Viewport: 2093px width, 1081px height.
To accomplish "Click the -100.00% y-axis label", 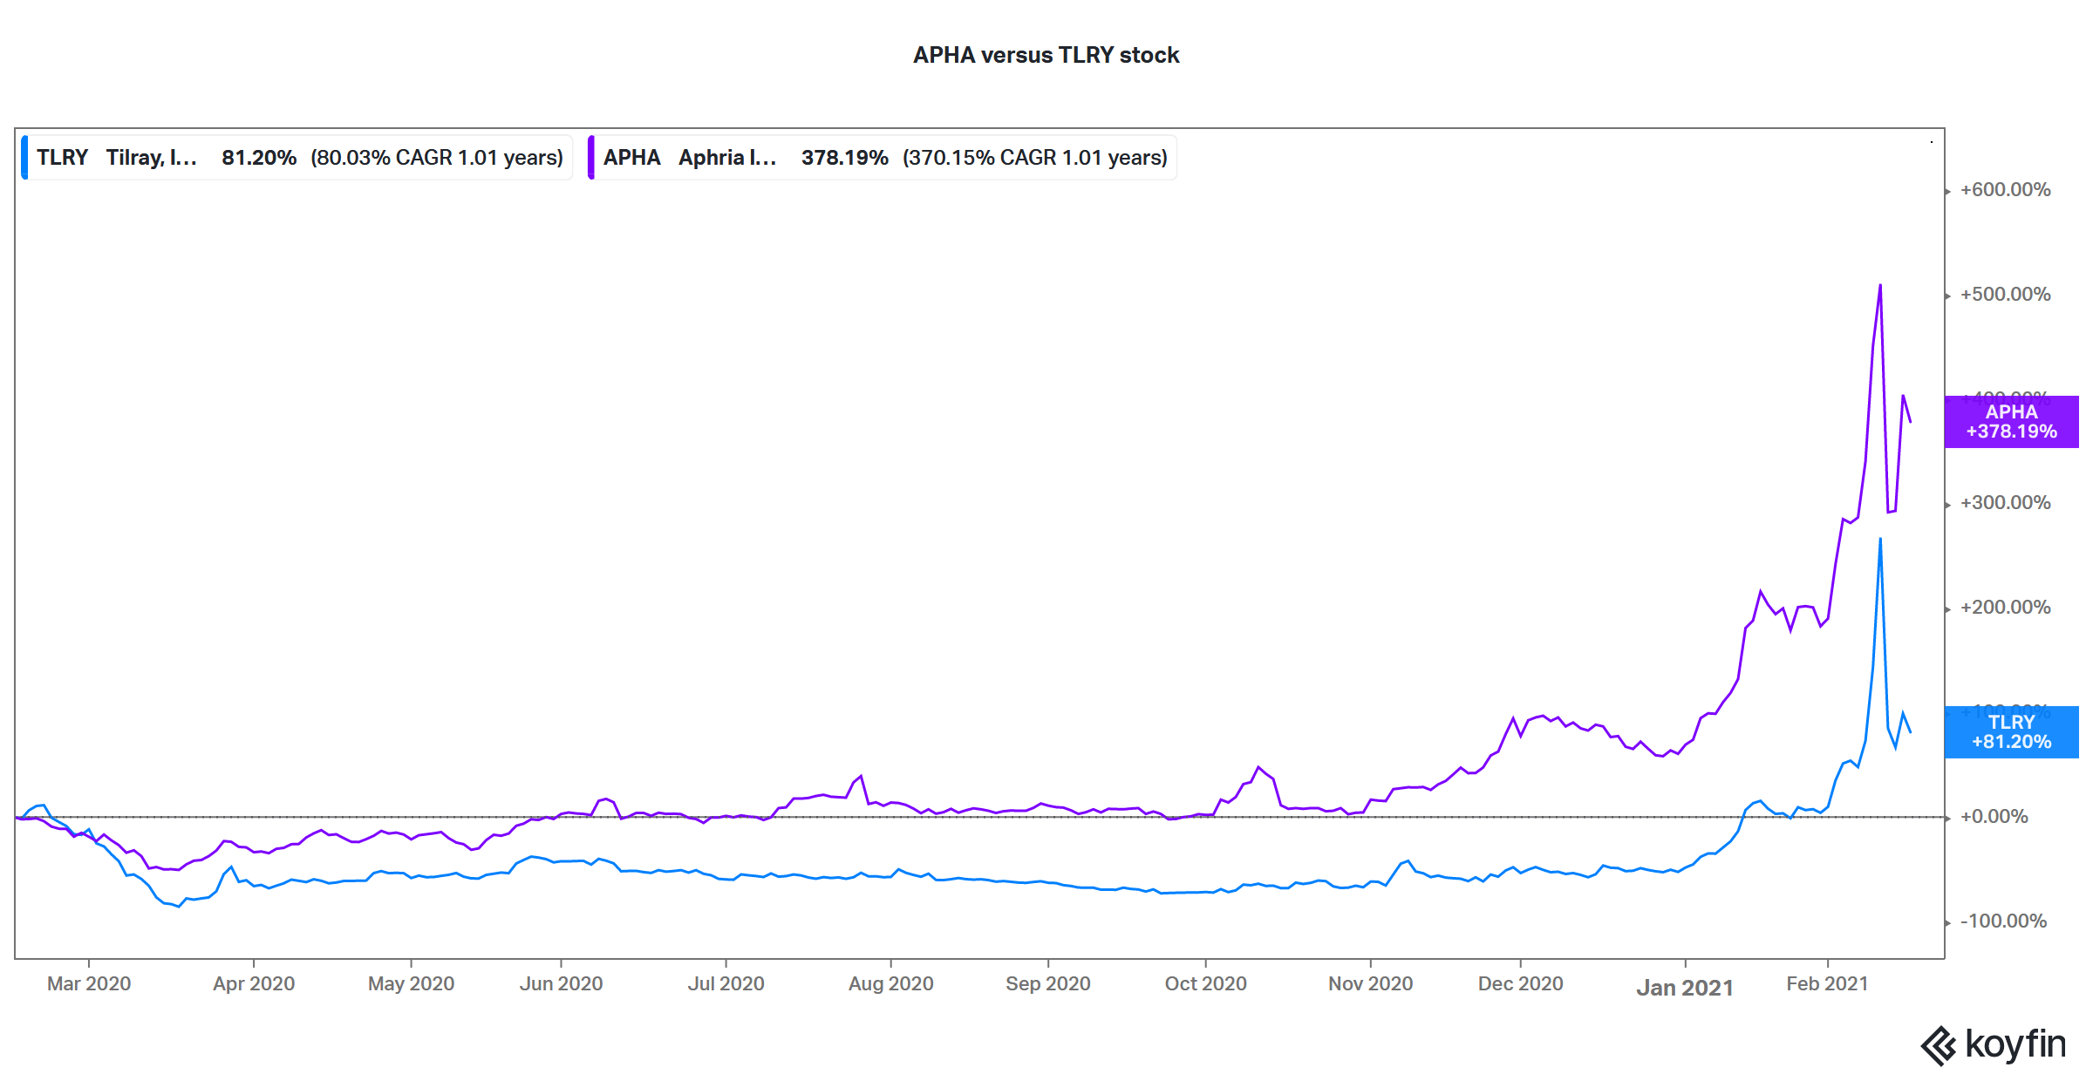I will point(2003,921).
